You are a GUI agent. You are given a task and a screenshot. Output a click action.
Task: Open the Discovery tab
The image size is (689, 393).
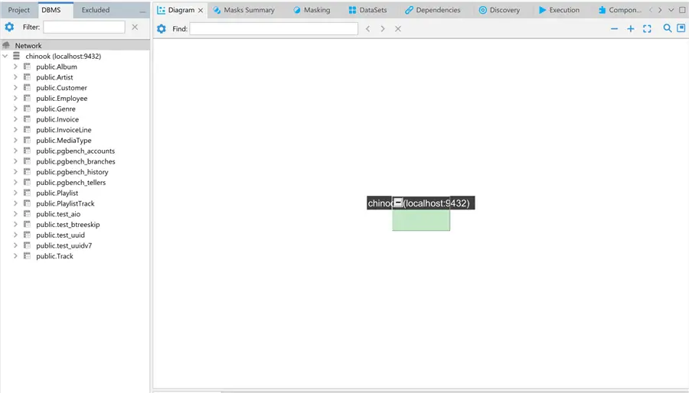pos(498,10)
